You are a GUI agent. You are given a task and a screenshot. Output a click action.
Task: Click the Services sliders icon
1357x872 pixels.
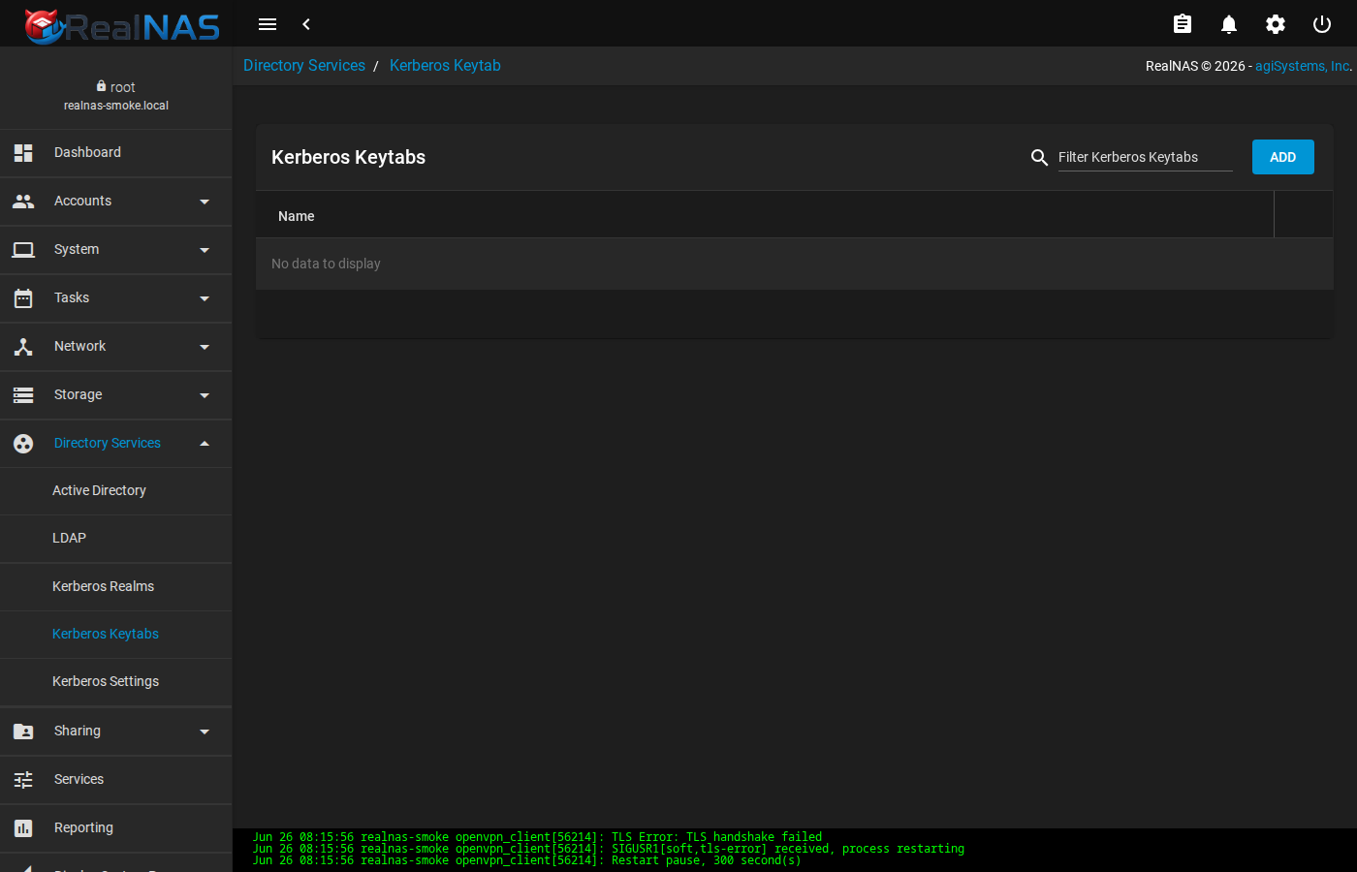point(23,780)
